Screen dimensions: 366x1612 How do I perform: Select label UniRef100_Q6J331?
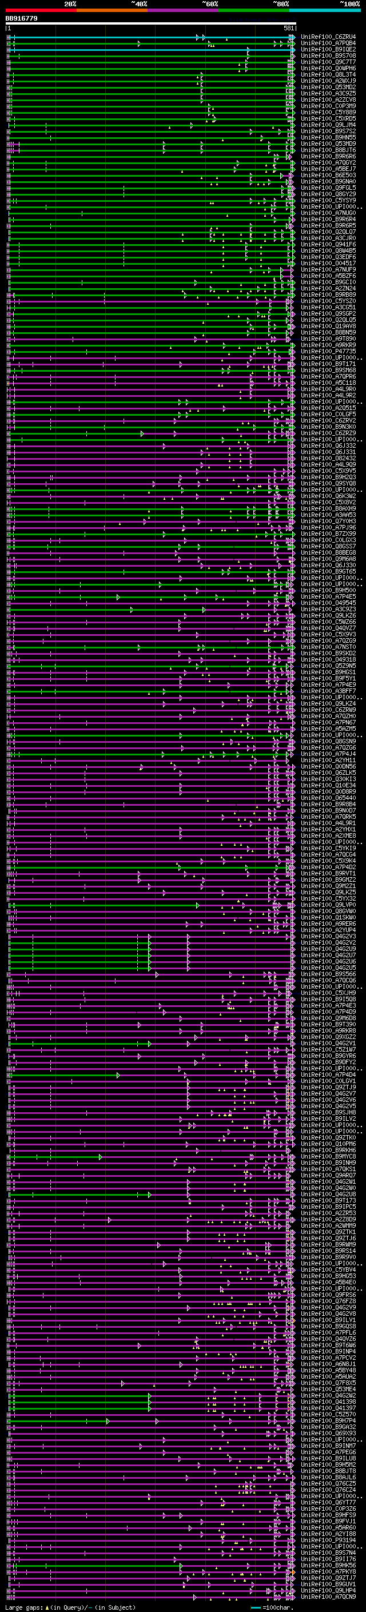328,452
